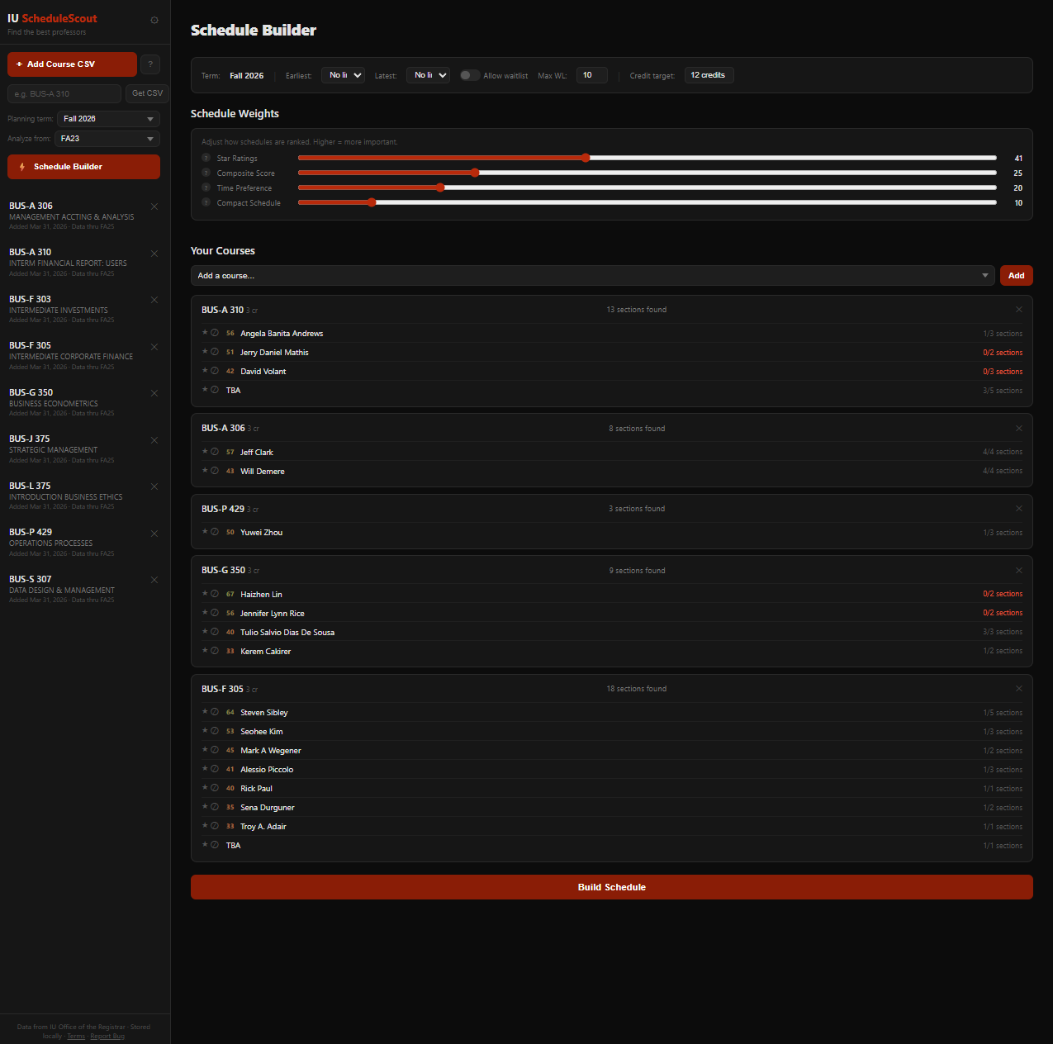Toggle the favorite star for Jeff Clark
1053x1044 pixels.
point(205,452)
